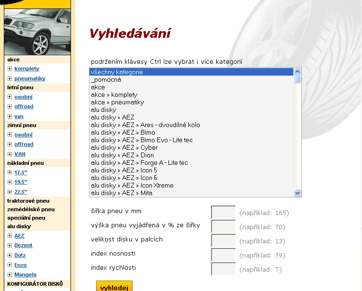Select 'alu disky » AEZ » Cyber'
This screenshot has height=291, width=362.
point(191,147)
